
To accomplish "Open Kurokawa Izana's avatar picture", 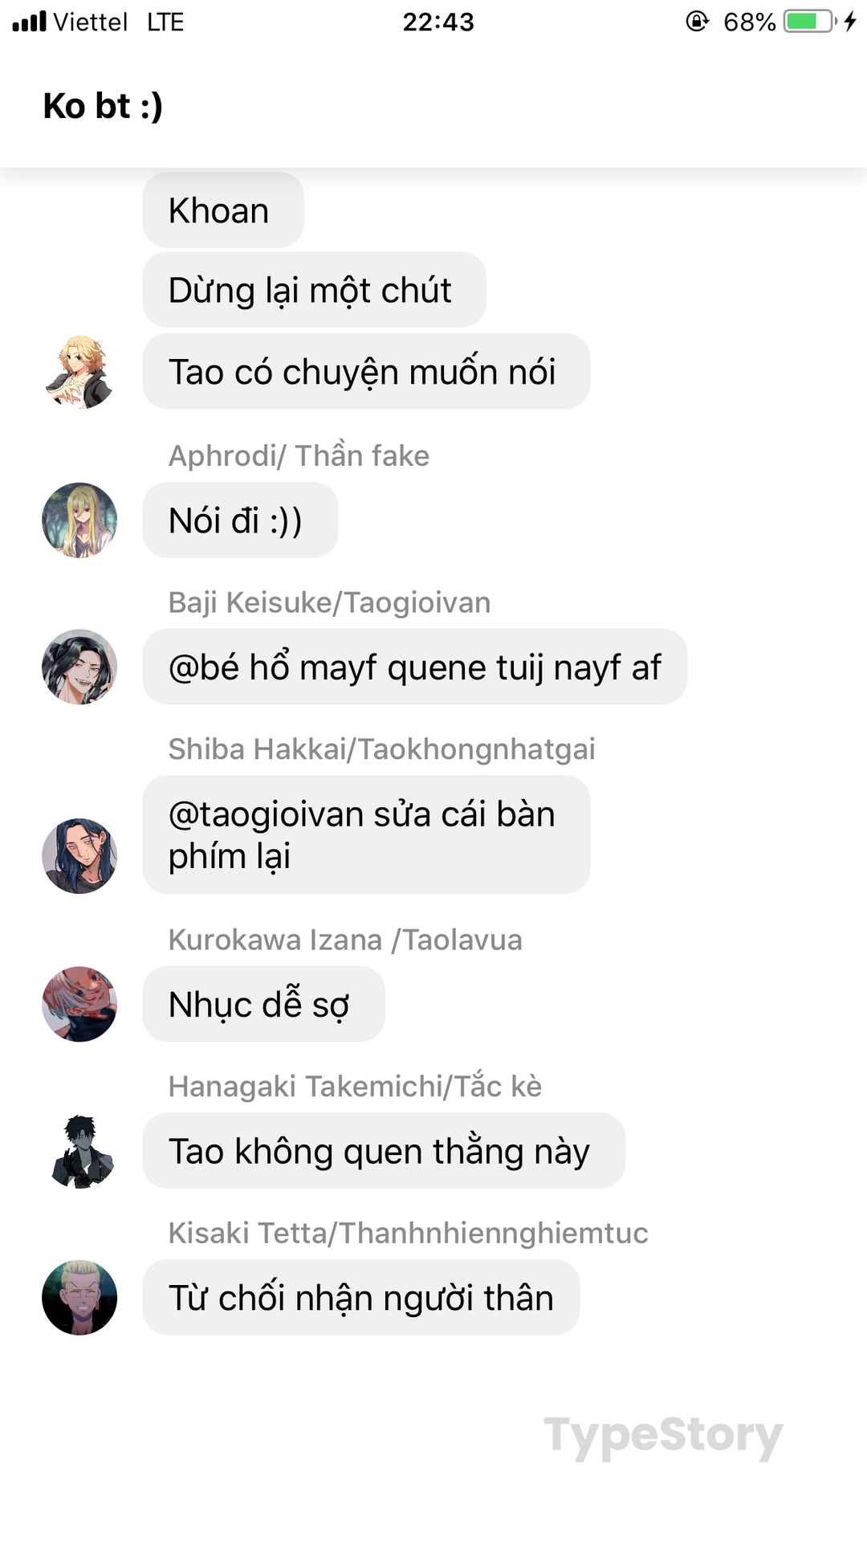I will point(79,1004).
